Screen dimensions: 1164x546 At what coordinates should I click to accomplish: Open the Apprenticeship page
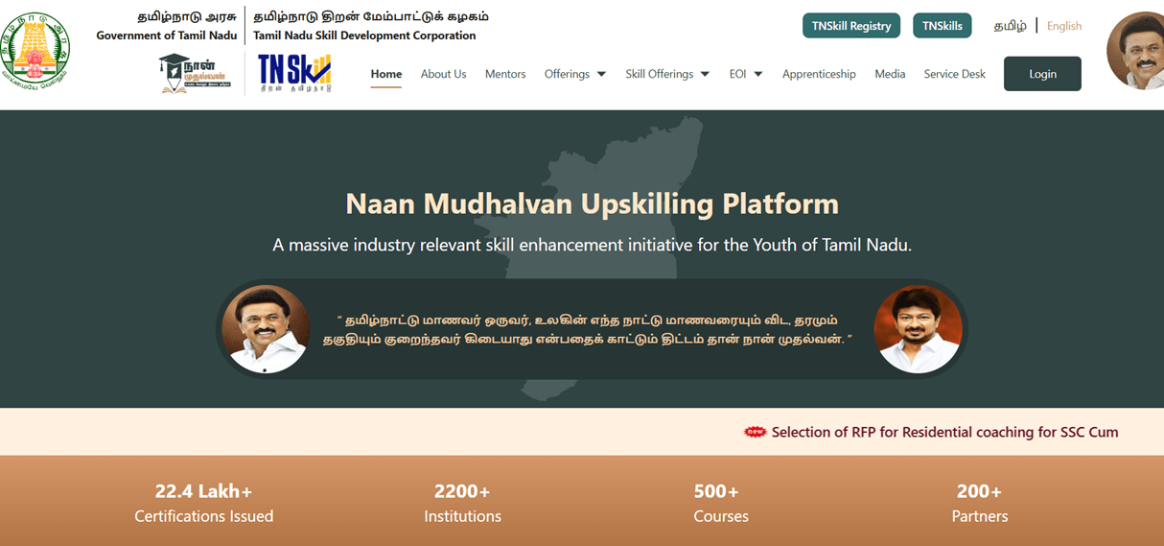[819, 74]
